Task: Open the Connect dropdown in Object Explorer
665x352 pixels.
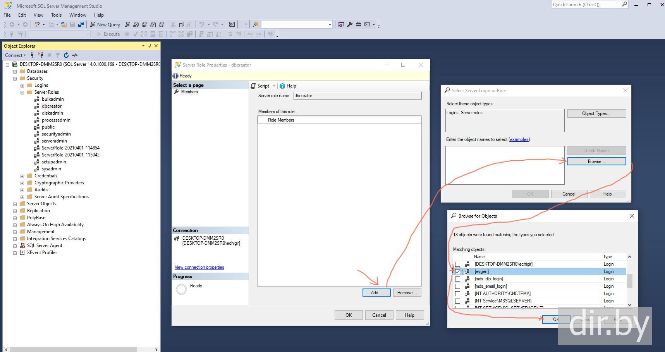Action: tap(15, 55)
